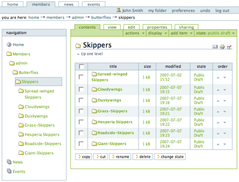
Task: Switch to the sharing tab
Action: (186, 27)
